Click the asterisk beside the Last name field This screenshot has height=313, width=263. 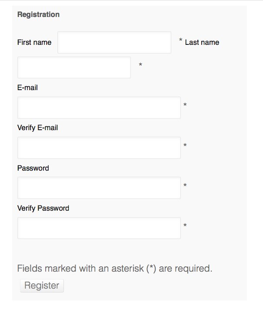click(x=140, y=66)
